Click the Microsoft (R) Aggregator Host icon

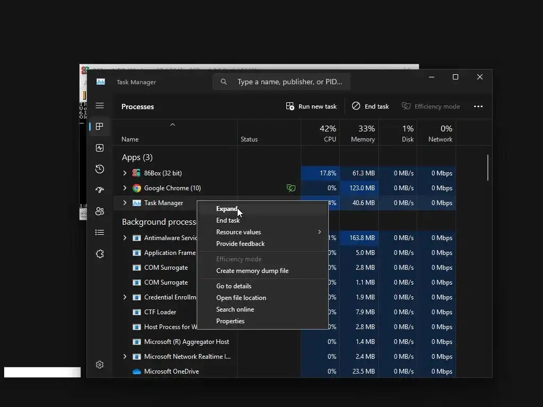click(x=137, y=342)
